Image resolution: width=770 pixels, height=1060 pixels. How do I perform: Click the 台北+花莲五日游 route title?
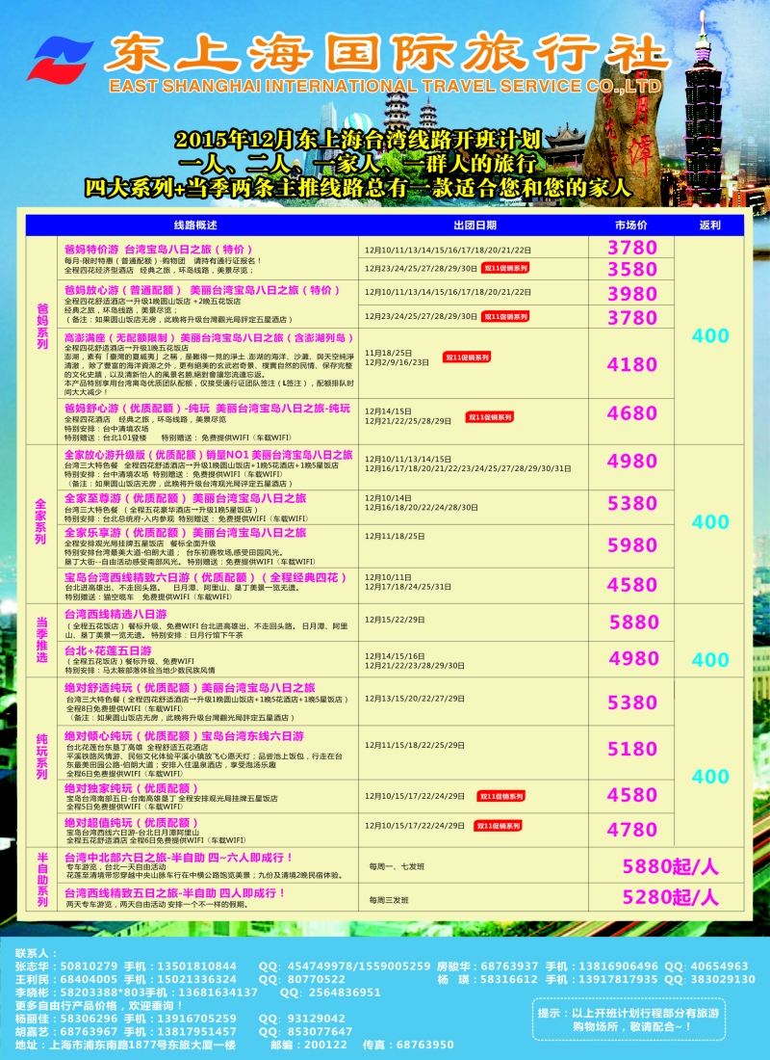tap(108, 650)
